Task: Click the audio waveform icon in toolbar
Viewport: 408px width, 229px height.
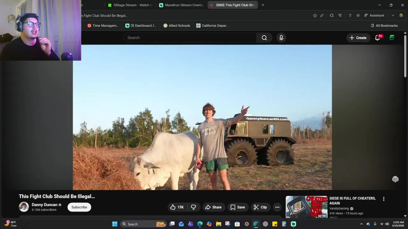Action: tap(358, 15)
